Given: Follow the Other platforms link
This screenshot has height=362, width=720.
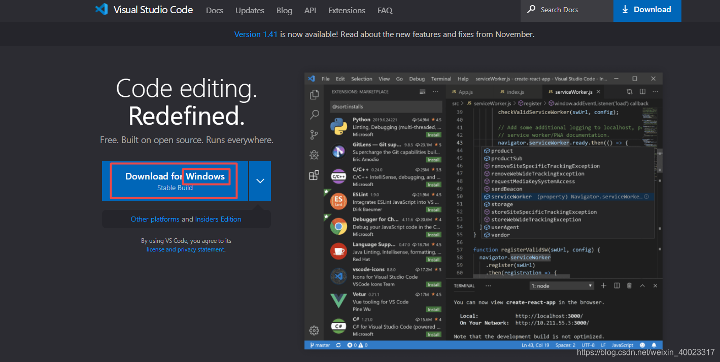Looking at the screenshot, I should (155, 219).
